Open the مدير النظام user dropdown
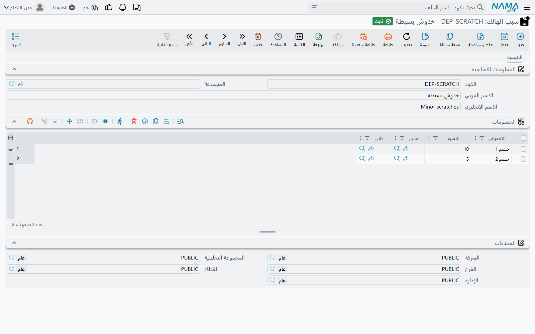 coord(24,7)
